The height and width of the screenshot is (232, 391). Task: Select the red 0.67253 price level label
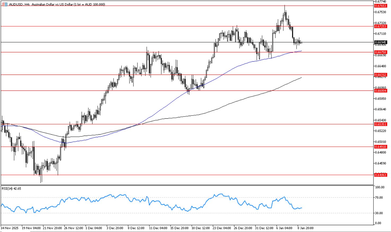[x=380, y=27]
